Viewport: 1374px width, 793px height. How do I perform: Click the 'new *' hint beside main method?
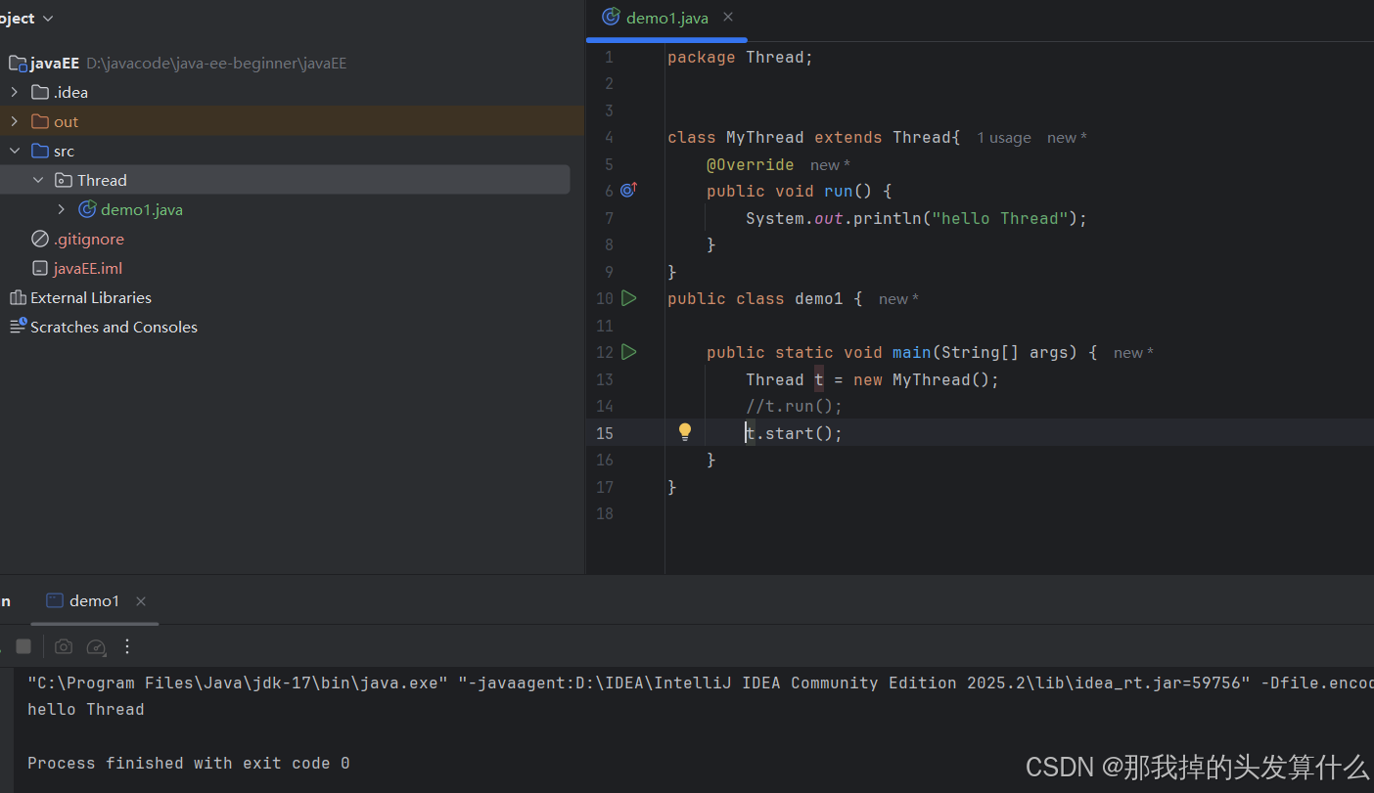point(1133,353)
